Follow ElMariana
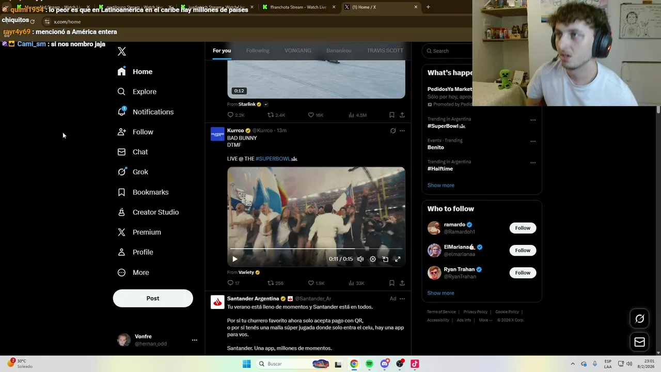Viewport: 661px width, 372px height. 523,250
